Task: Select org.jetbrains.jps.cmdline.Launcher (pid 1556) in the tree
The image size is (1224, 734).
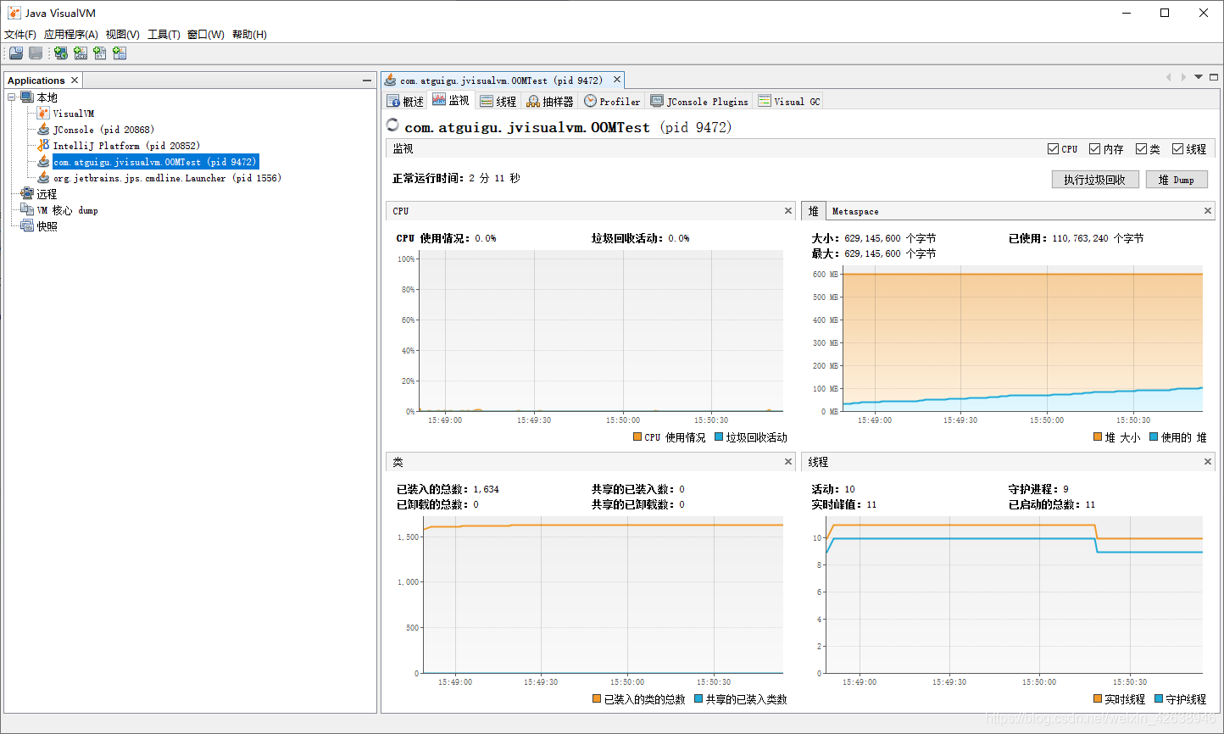Action: point(167,177)
